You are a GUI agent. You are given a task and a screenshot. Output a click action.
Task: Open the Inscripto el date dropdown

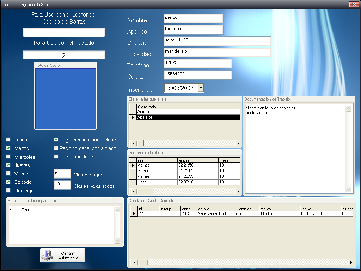[201, 88]
